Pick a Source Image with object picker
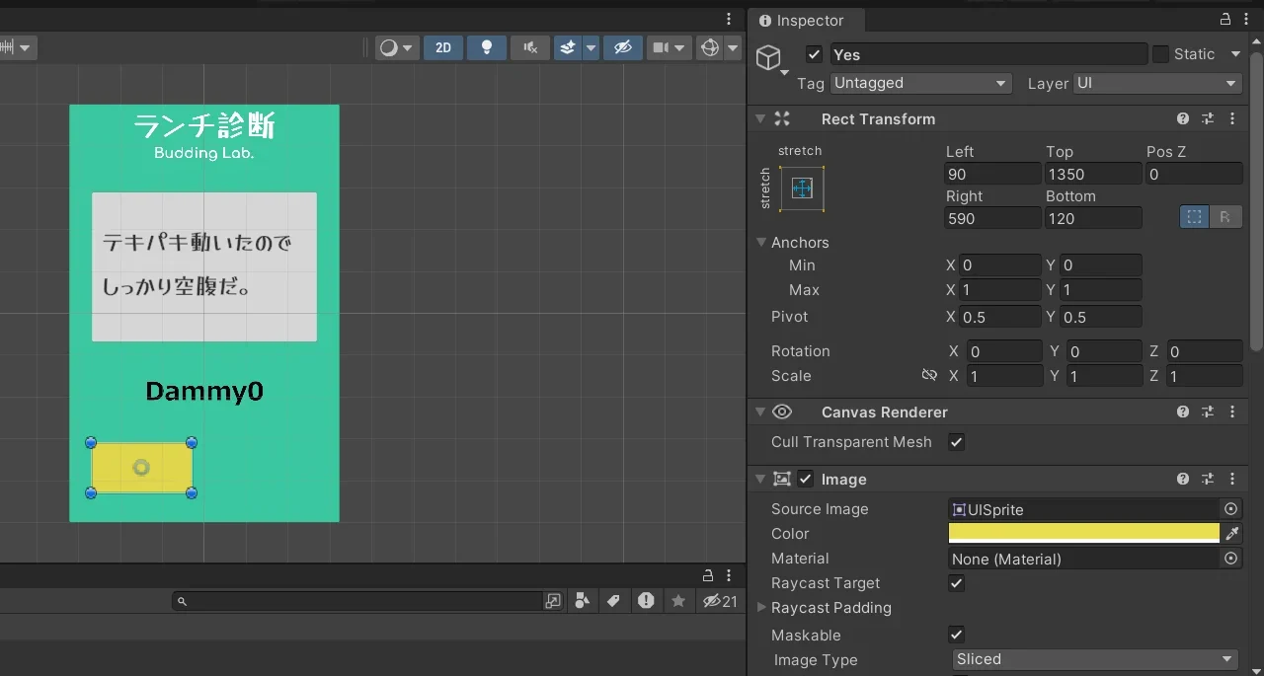 pyautogui.click(x=1231, y=509)
